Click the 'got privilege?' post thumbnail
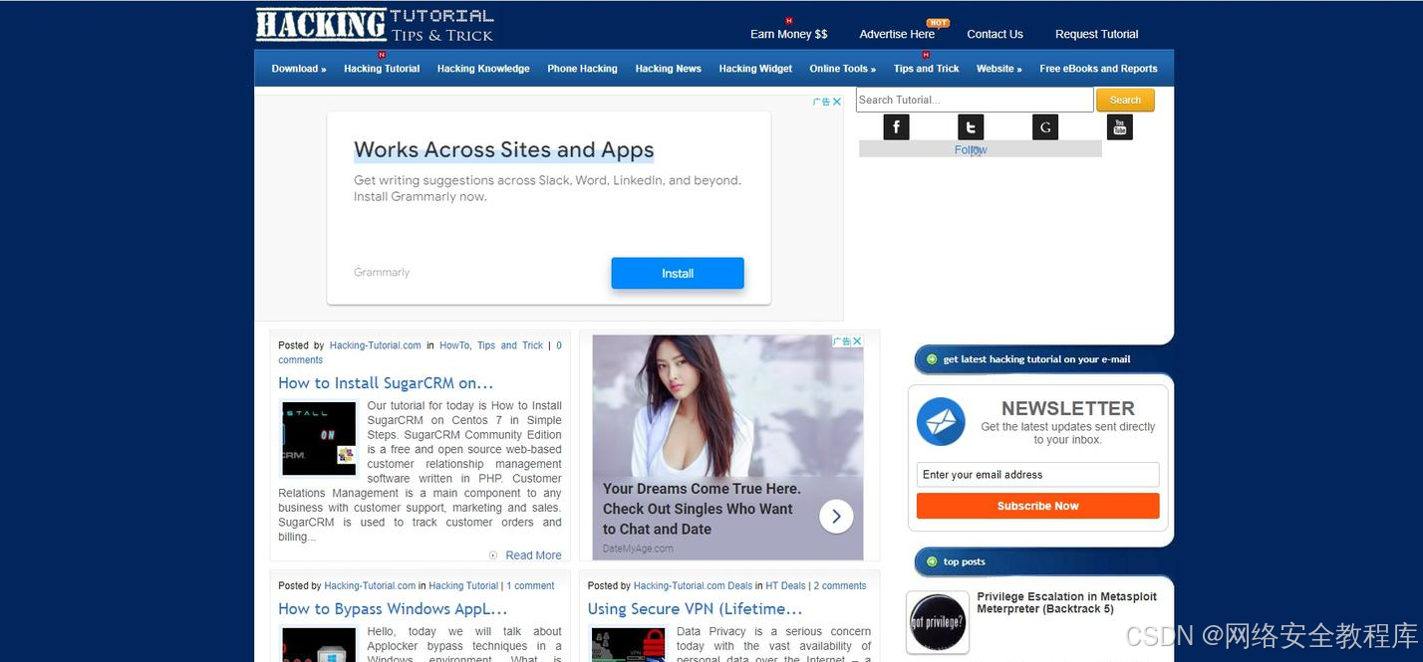Screen dimensions: 1423x662 [938, 623]
